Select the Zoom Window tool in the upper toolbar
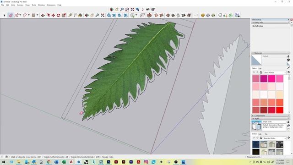The height and width of the screenshot is (165, 293). tap(127, 9)
